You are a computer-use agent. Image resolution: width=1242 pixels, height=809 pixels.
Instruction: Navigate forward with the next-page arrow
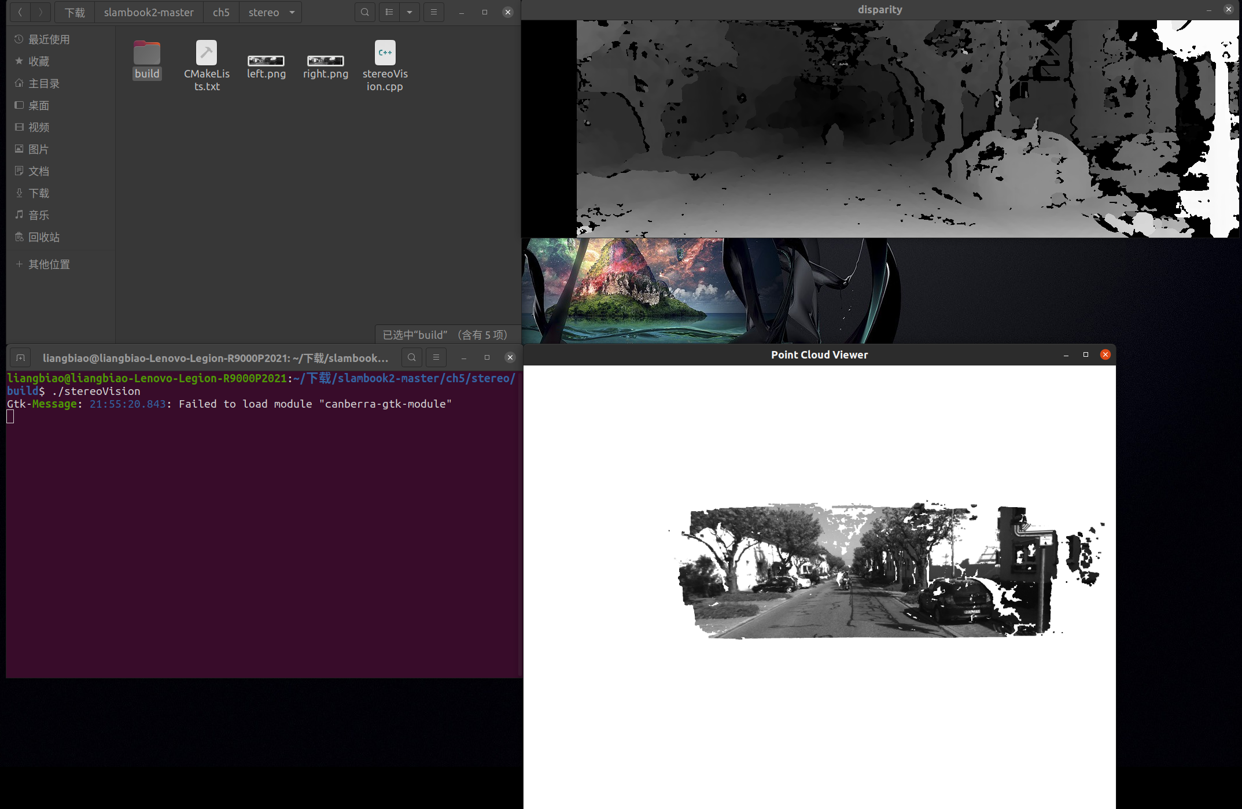coord(40,12)
